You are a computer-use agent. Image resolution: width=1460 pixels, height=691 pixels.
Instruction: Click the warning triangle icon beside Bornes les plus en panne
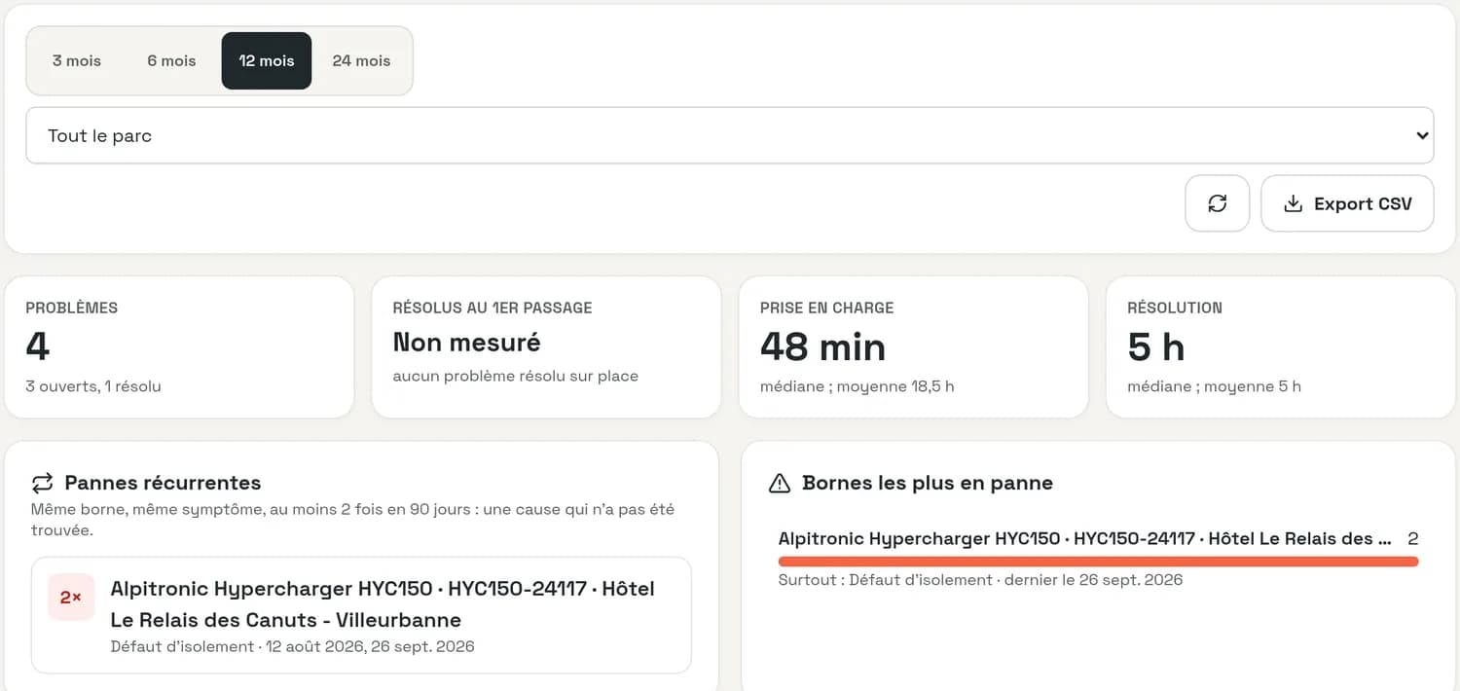coord(780,483)
